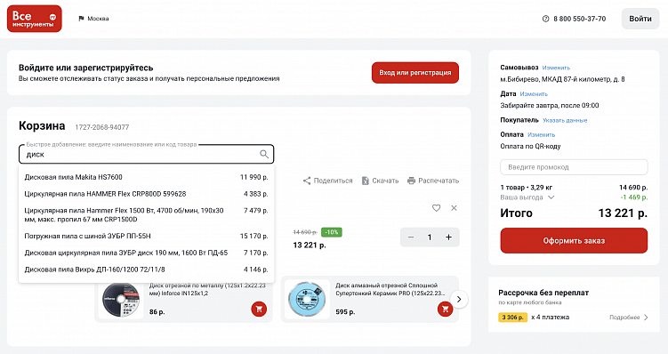Viewport: 668px width, 354px height.
Task: Click the Подробнее link text
Action: [x=624, y=318]
